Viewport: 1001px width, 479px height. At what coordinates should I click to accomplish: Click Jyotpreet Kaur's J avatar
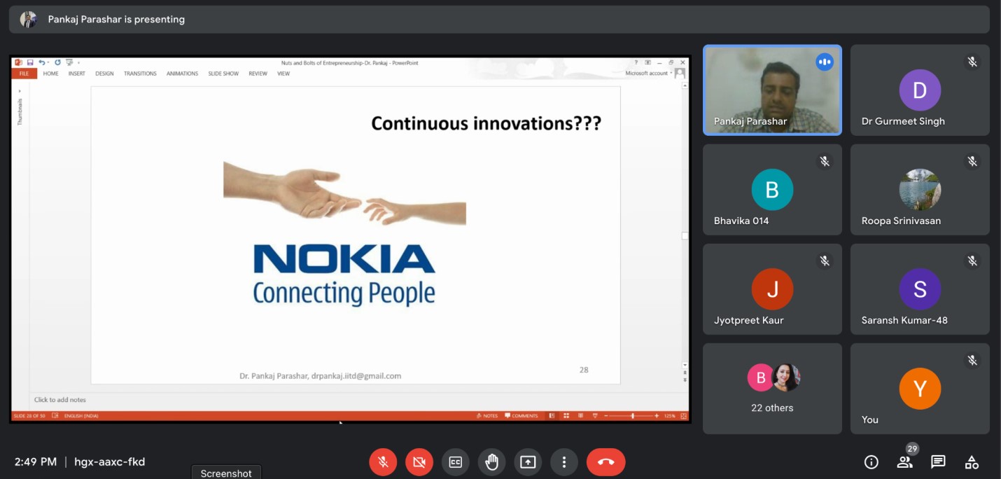coord(772,289)
